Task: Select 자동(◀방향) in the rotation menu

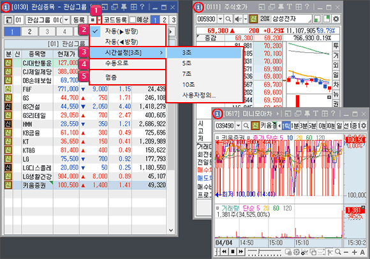Action: (x=128, y=41)
